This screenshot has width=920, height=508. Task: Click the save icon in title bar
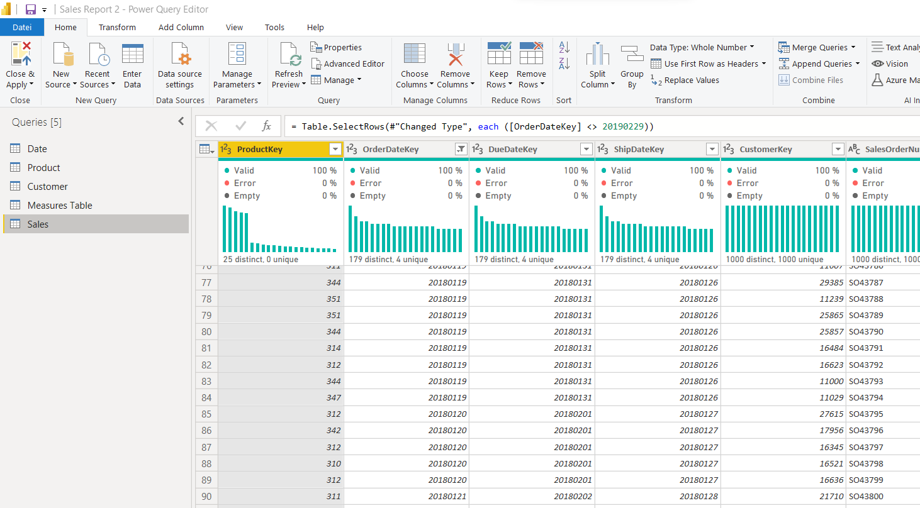coord(30,9)
